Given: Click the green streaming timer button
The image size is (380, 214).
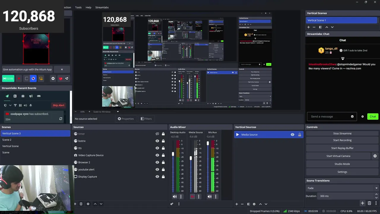Looking at the screenshot, I should click(8, 78).
